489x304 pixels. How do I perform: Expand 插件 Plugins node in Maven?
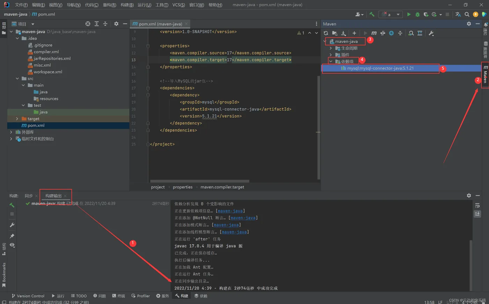tap(331, 55)
